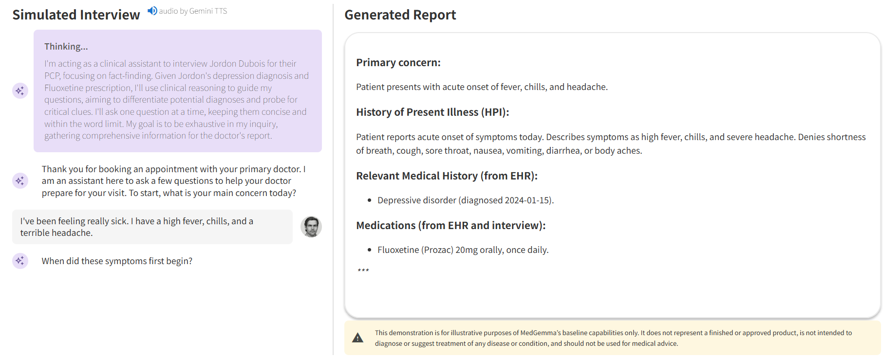Viewport: 883px width, 357px height.
Task: Click the sparkle icon beside the symptoms question
Action: (20, 261)
